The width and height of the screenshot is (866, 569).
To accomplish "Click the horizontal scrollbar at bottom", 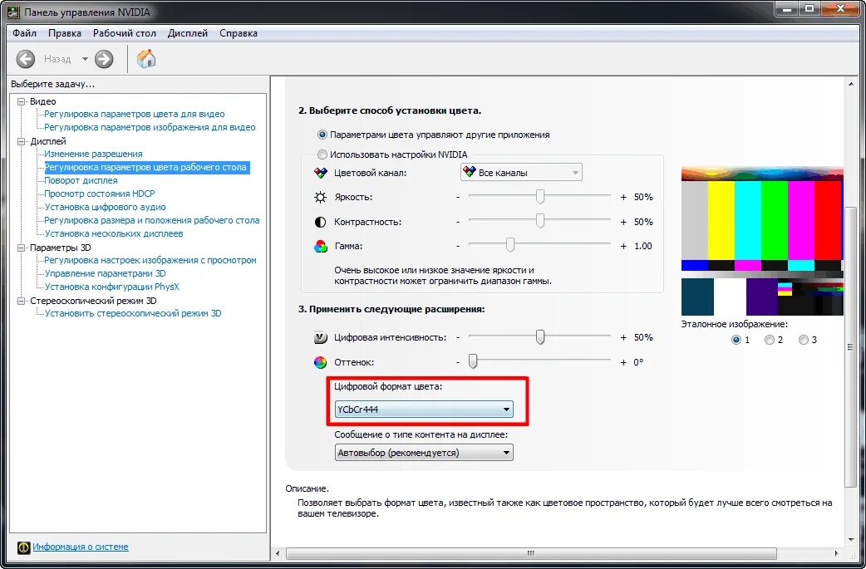I will pyautogui.click(x=531, y=553).
